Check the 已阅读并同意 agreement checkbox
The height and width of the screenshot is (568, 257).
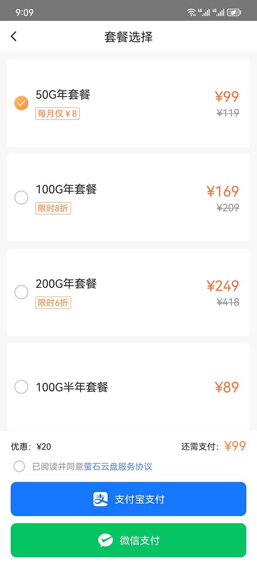point(19,466)
